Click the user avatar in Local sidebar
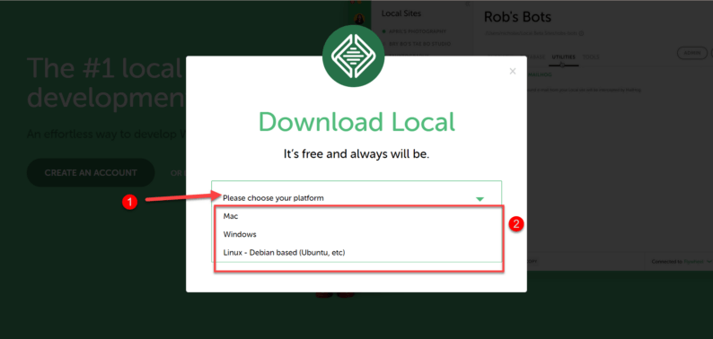The width and height of the screenshot is (713, 339). click(359, 19)
